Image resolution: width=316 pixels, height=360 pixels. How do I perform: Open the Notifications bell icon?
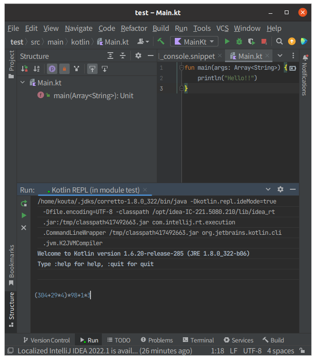pyautogui.click(x=305, y=57)
